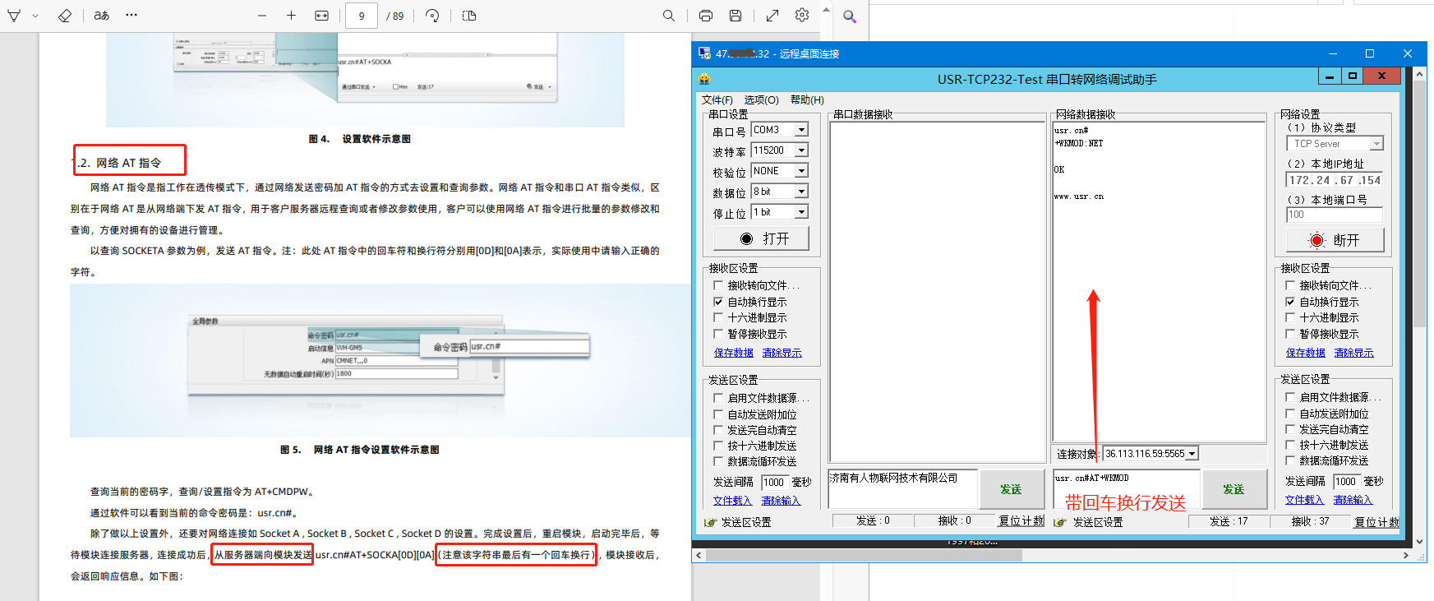The height and width of the screenshot is (601, 1434).
Task: Click 清除显示 link under network receive settings
Action: pos(1353,353)
